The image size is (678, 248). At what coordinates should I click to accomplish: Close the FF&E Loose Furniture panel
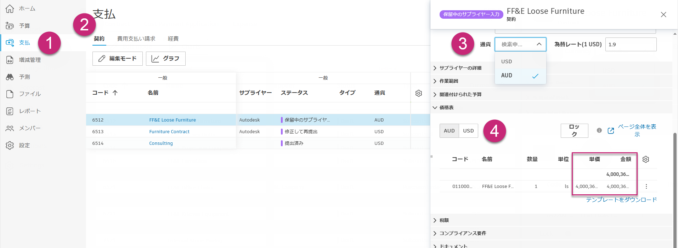pos(663,14)
